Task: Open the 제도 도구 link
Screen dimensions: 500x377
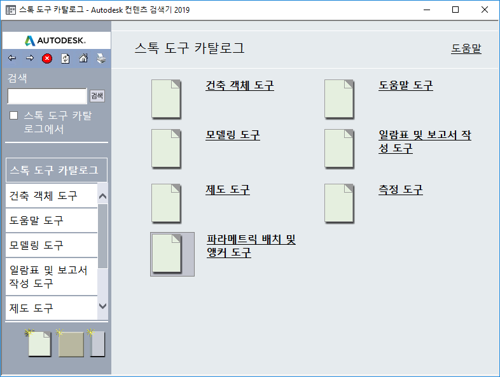Action: (x=228, y=189)
